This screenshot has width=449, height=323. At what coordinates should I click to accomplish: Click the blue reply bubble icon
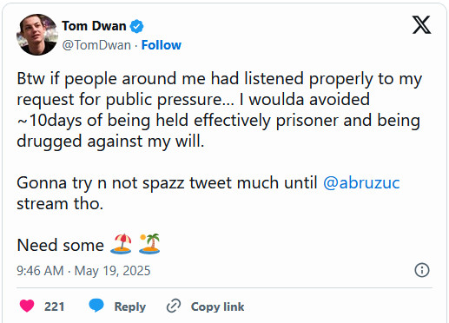[96, 306]
